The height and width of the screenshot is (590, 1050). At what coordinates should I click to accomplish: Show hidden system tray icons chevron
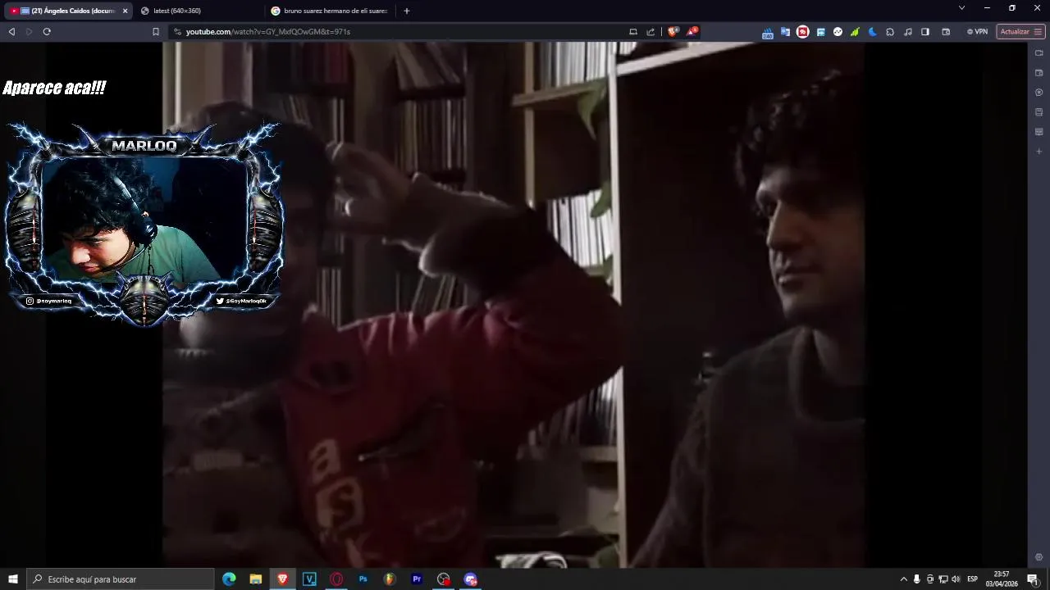[904, 579]
